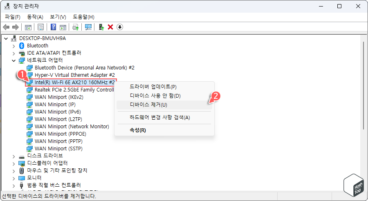
Task: Click the DESKTOP-BMUVH9A computer icon
Action: tap(14, 38)
